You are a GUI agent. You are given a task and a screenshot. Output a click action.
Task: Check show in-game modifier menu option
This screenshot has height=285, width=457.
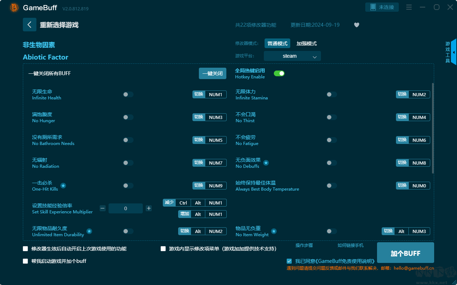pyautogui.click(x=163, y=249)
